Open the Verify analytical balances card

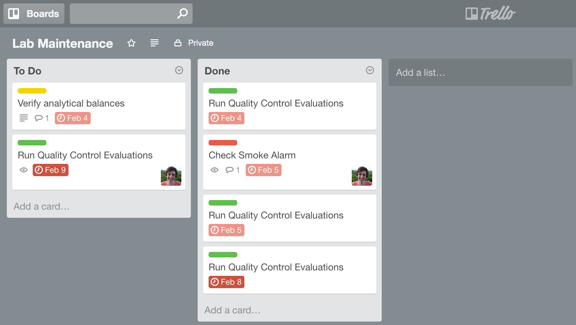[x=71, y=103]
